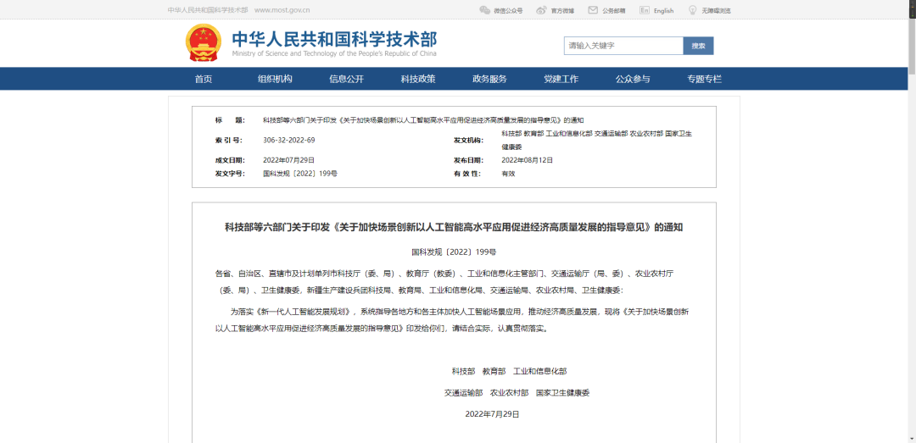
Task: Click the English language icon
Action: click(645, 10)
